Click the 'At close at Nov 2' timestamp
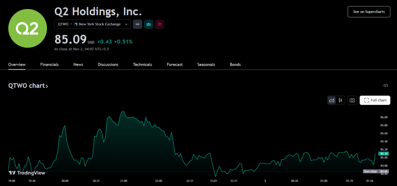 pos(82,49)
